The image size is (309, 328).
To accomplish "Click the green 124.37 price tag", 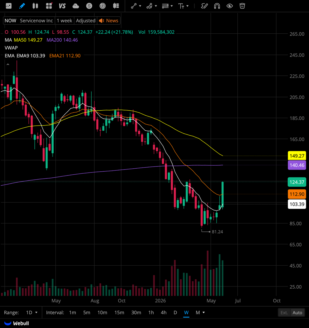I will [x=297, y=182].
